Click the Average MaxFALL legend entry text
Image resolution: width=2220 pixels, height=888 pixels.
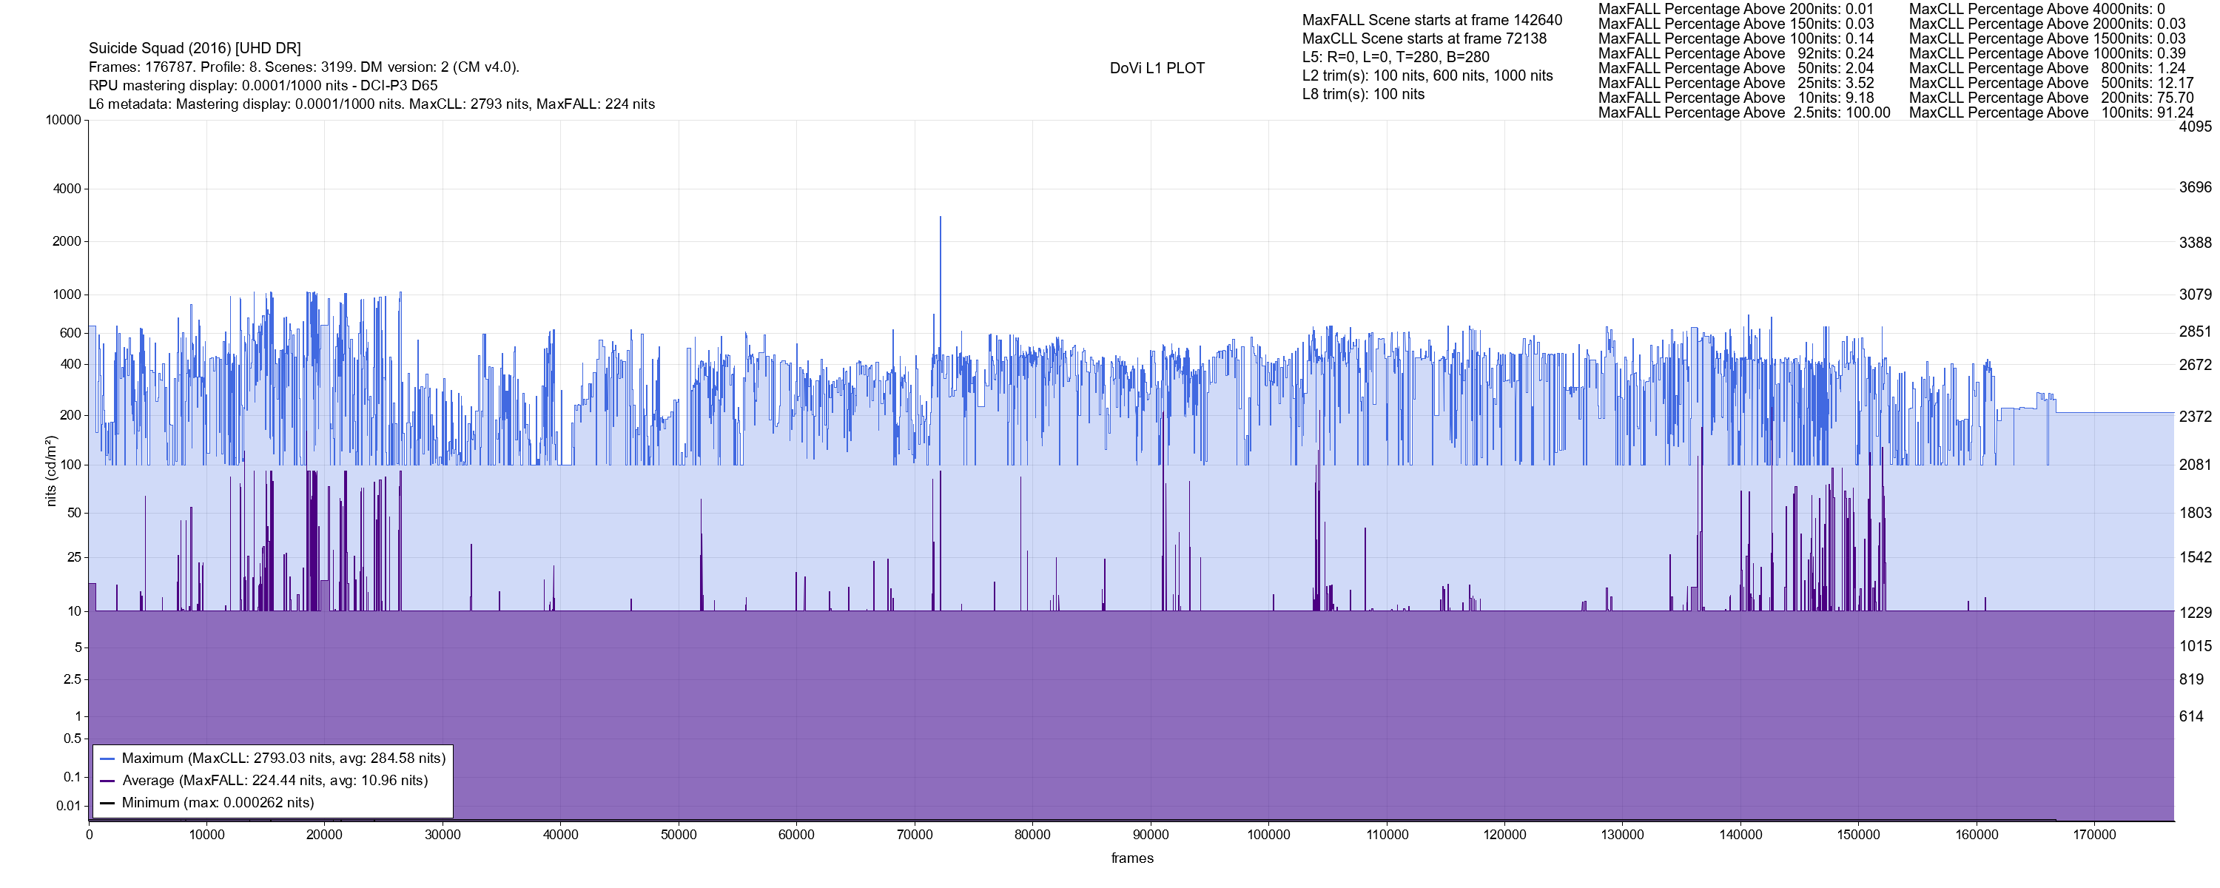[x=275, y=781]
